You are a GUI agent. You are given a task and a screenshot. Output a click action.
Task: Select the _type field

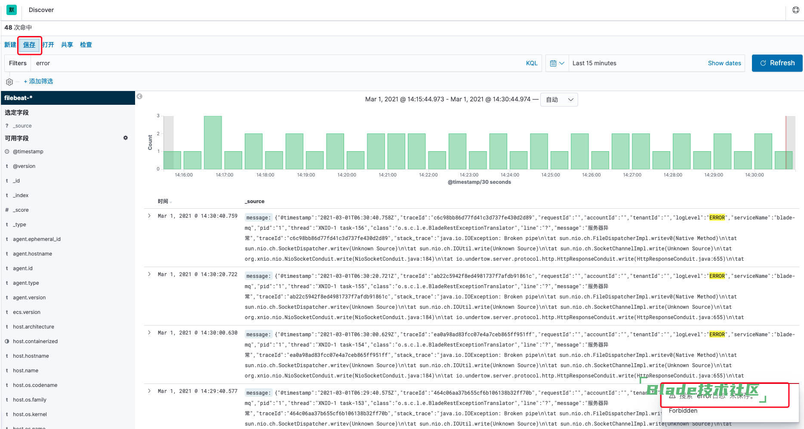tap(19, 225)
